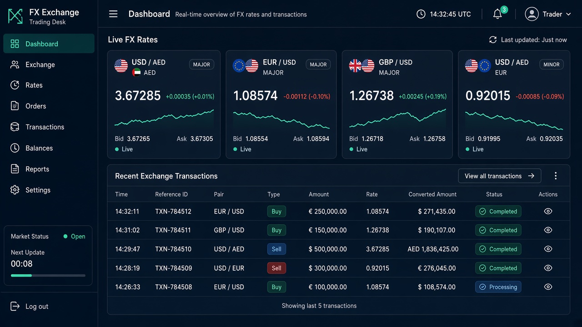Refresh rates using the refresh icon
Screen dimensions: 582x327
[x=493, y=40]
